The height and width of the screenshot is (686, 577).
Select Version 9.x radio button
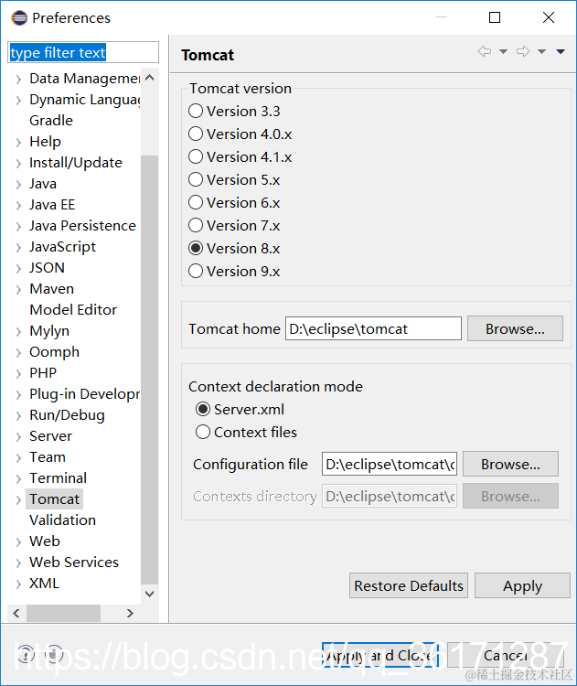[x=196, y=272]
